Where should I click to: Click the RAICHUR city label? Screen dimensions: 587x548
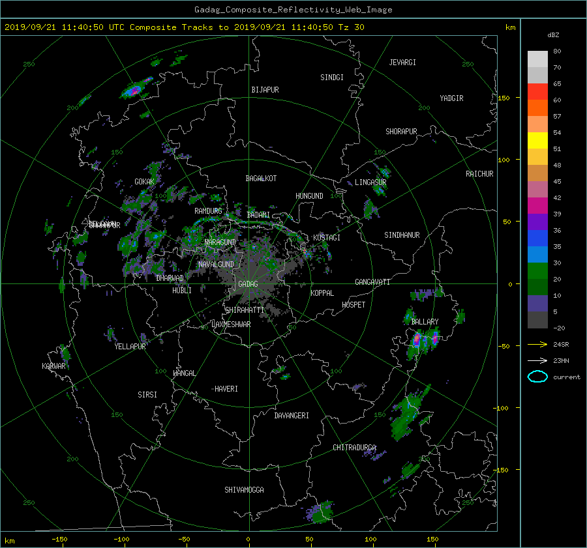479,174
